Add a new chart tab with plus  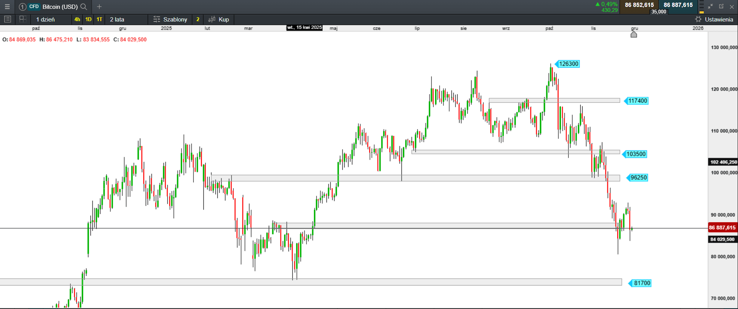point(99,7)
